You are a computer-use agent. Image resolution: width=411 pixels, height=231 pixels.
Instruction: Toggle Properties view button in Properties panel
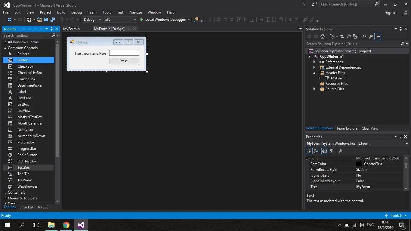[x=324, y=151]
